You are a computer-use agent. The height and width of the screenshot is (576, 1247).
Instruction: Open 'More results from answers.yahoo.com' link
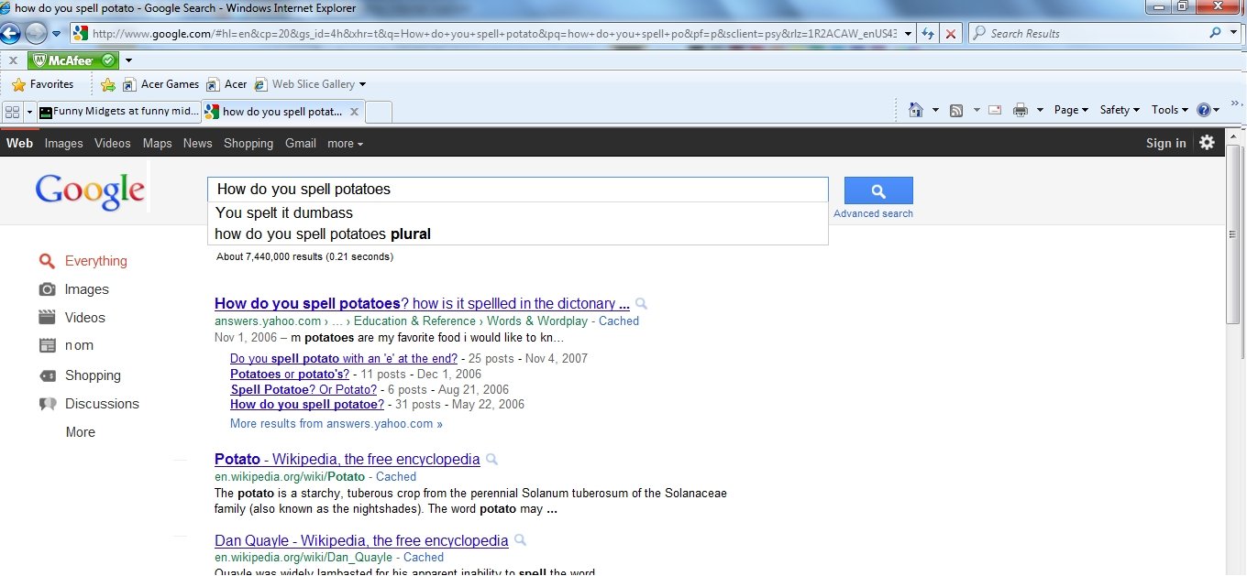tap(337, 424)
